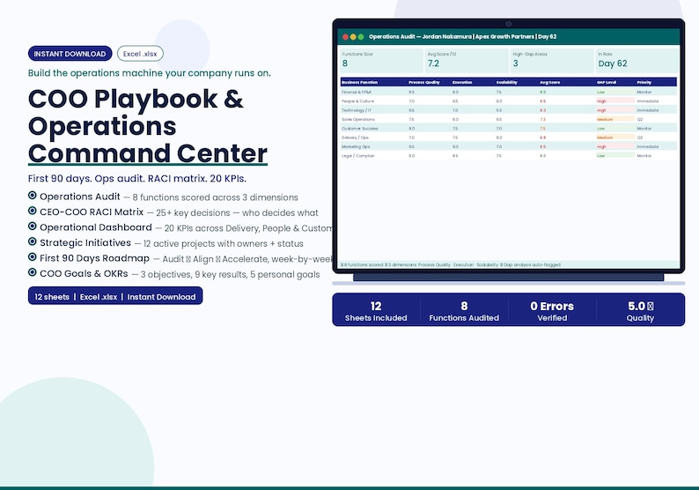Click the Scalability column header
This screenshot has height=490, width=699.
507,83
